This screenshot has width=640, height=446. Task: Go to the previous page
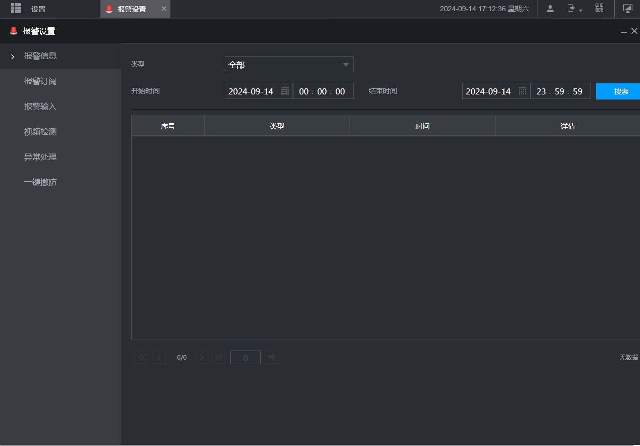pos(159,357)
